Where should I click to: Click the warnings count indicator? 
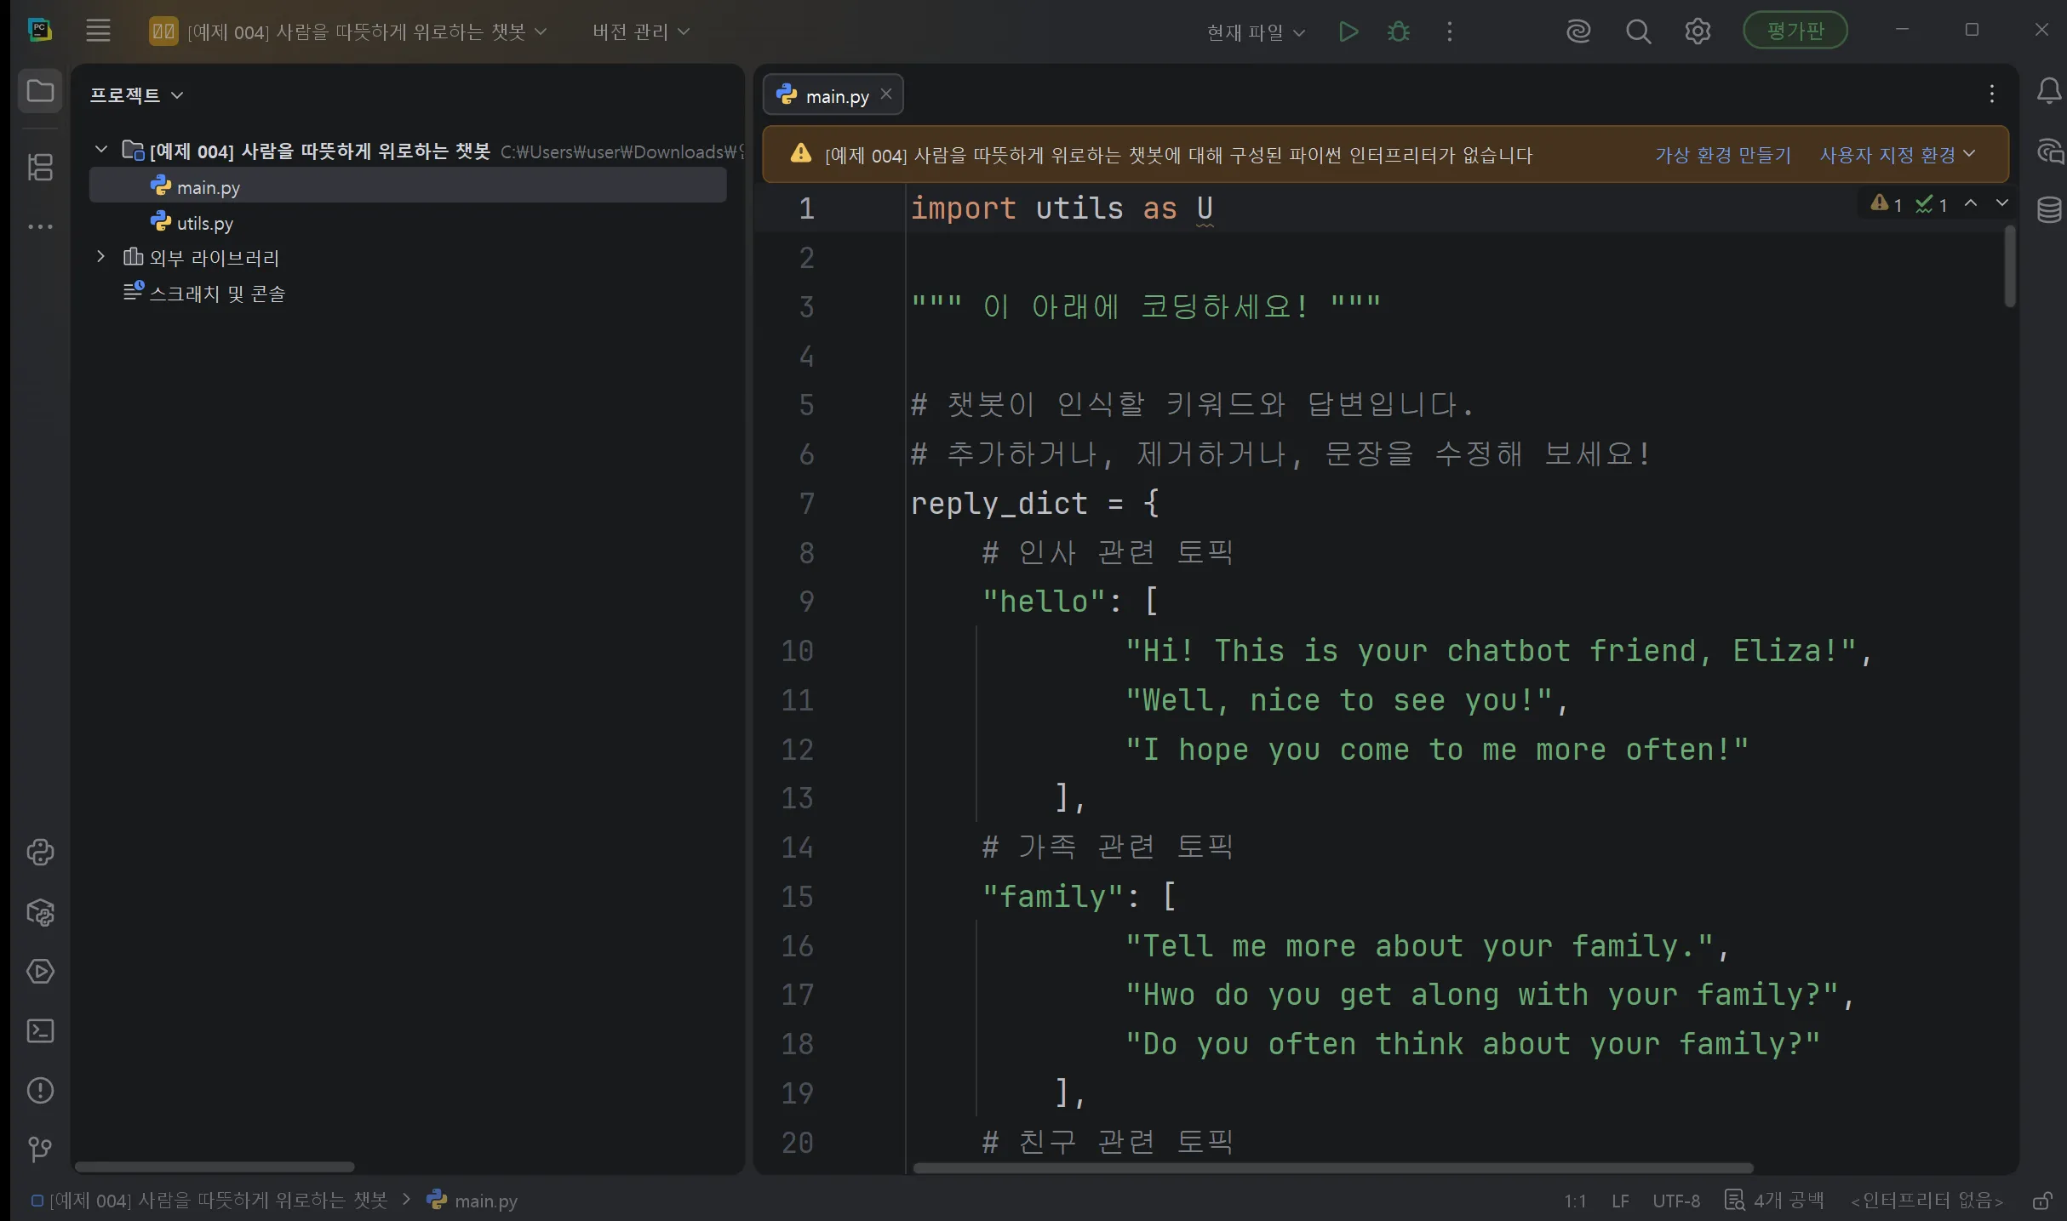coord(1886,204)
